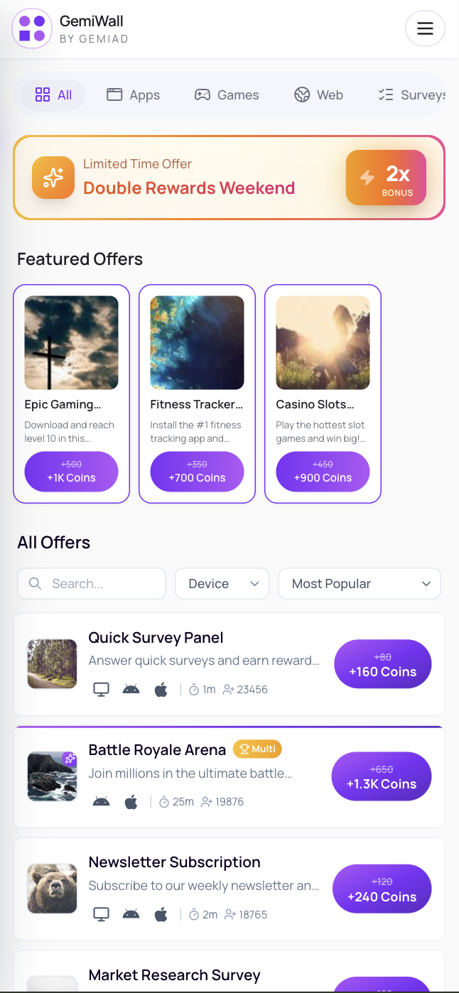Claim +1K Coins for Epic Gaming

[71, 472]
